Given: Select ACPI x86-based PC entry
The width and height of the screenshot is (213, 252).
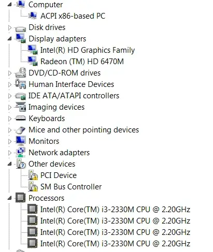Looking at the screenshot, I should pos(73,16).
